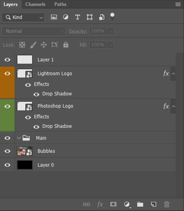Add a layer mask icon

pos(113,204)
